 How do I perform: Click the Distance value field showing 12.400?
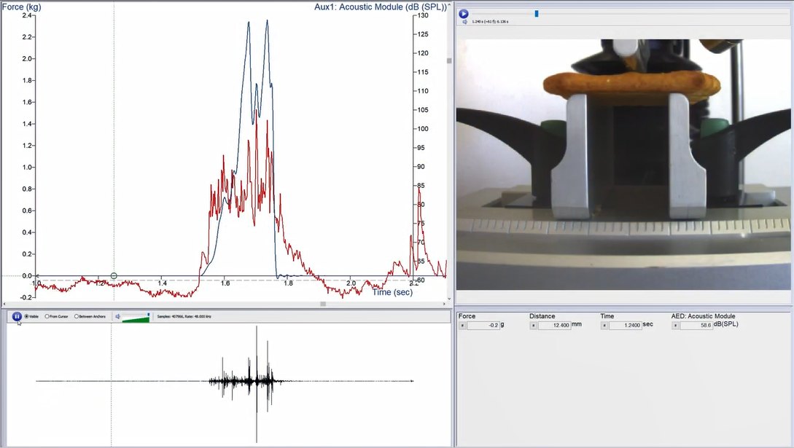[x=554, y=325]
